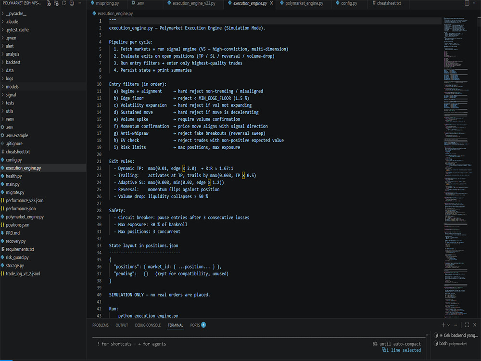Expand the analysis folder
481x361 pixels.
(43, 54)
